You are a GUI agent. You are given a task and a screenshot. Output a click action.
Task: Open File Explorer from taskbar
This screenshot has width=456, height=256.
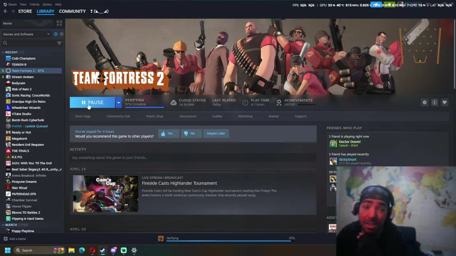coord(71,250)
